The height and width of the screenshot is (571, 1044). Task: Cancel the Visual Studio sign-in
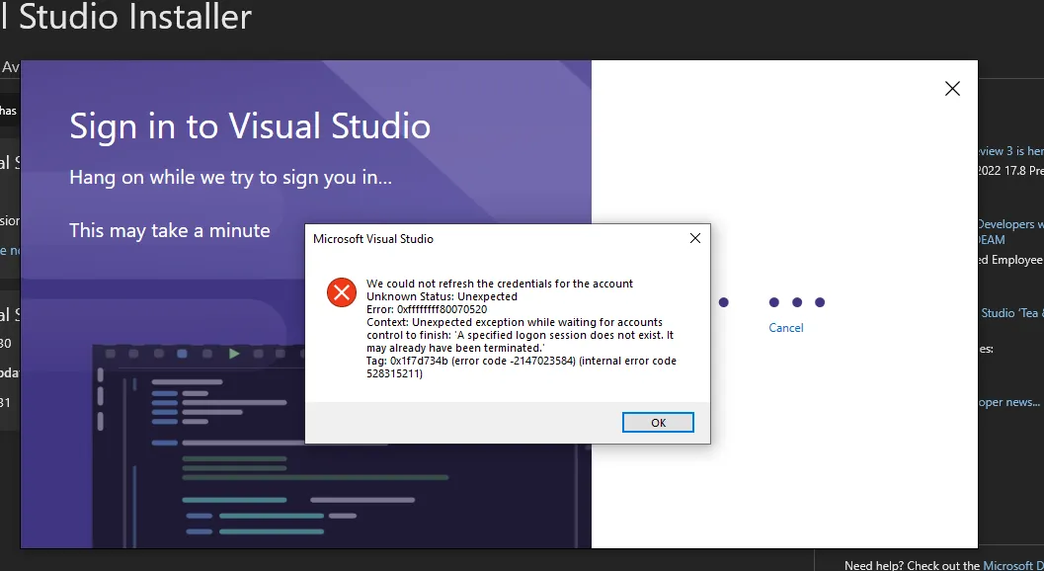[785, 328]
